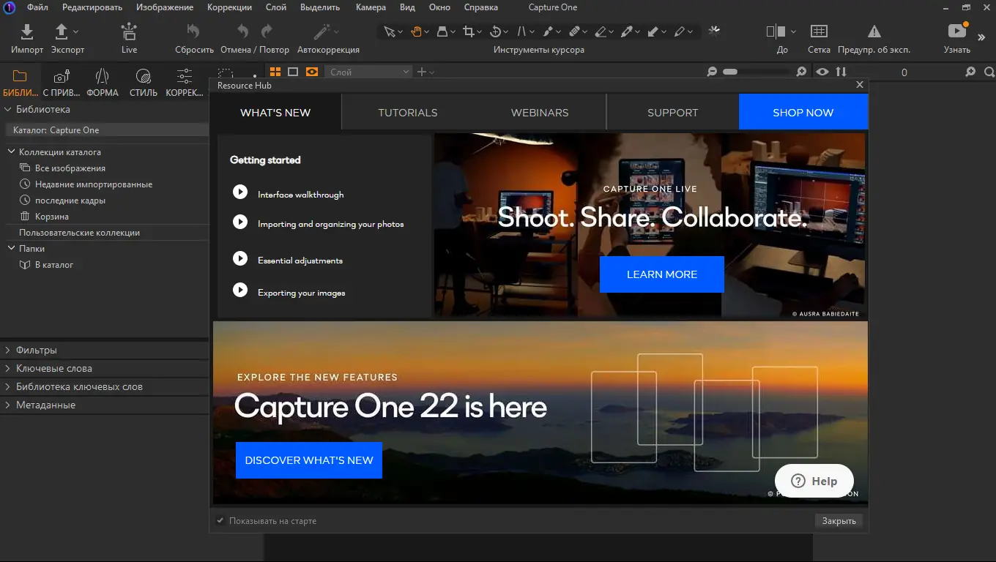
Task: Open the Capture (camera) tool tab
Action: 62,76
